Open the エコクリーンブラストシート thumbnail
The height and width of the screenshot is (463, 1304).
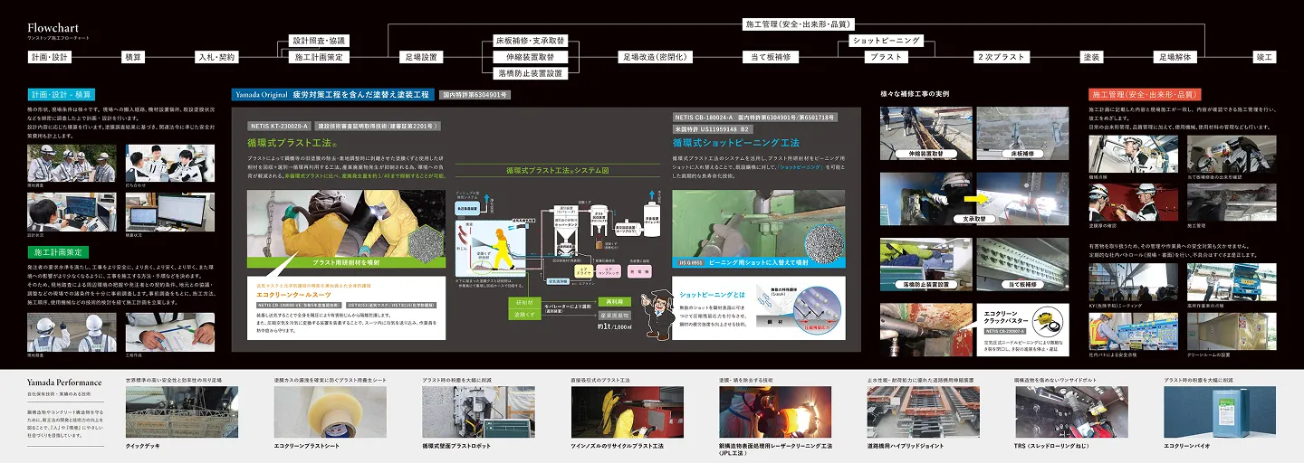pyautogui.click(x=330, y=412)
